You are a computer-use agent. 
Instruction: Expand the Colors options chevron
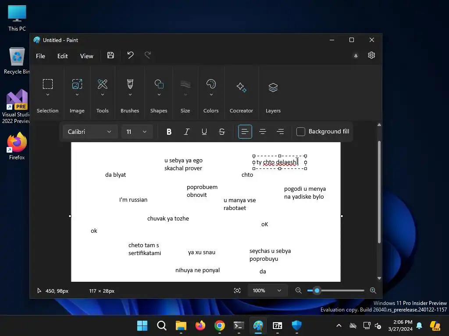click(x=211, y=94)
